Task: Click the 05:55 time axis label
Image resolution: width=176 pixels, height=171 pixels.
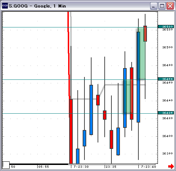Action: (x=44, y=167)
